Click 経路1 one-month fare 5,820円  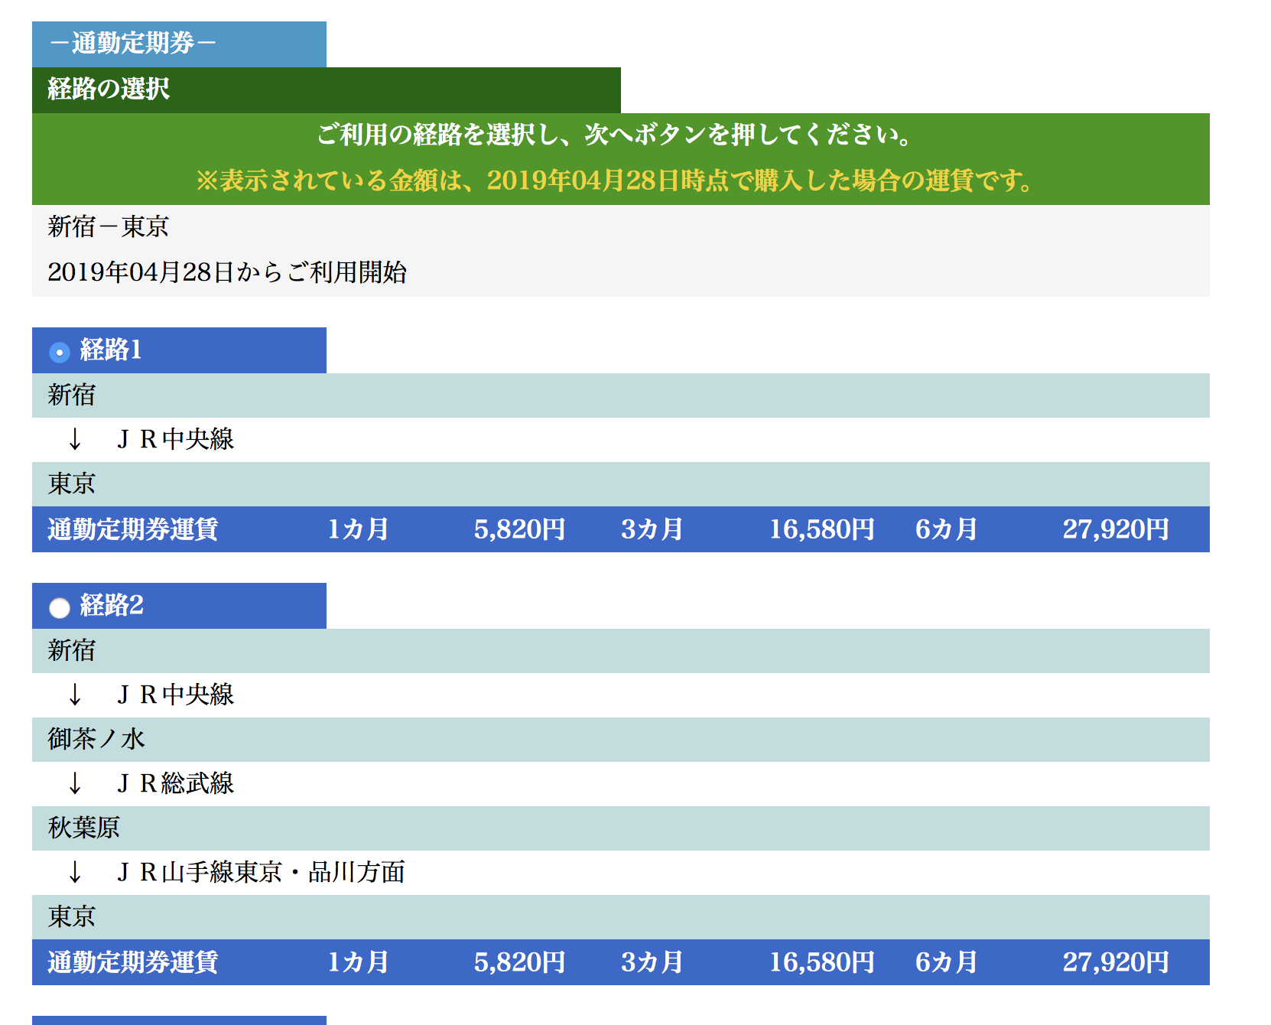coord(519,529)
